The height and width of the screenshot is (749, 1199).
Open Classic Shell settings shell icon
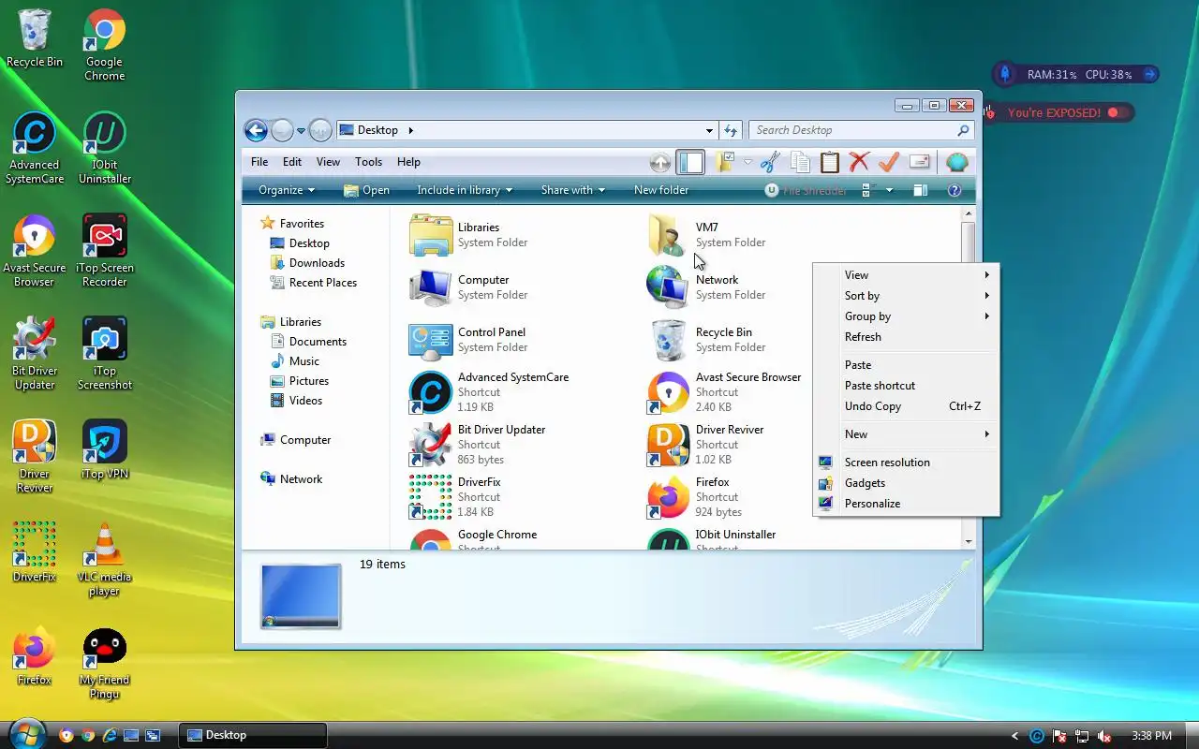pyautogui.click(x=956, y=162)
